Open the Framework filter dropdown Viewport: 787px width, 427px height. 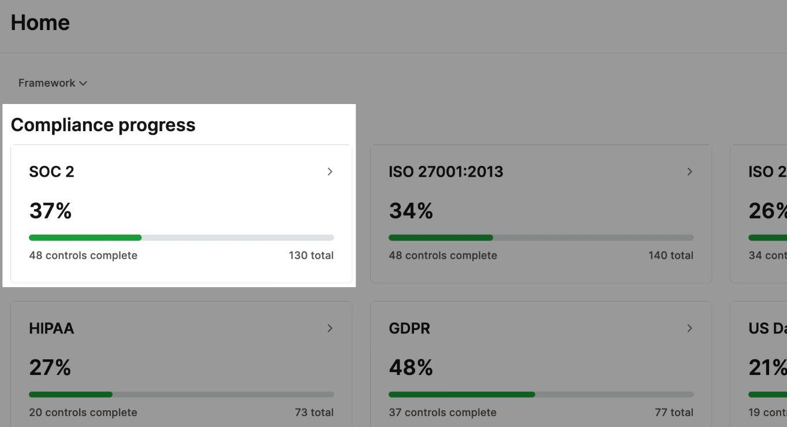[53, 83]
